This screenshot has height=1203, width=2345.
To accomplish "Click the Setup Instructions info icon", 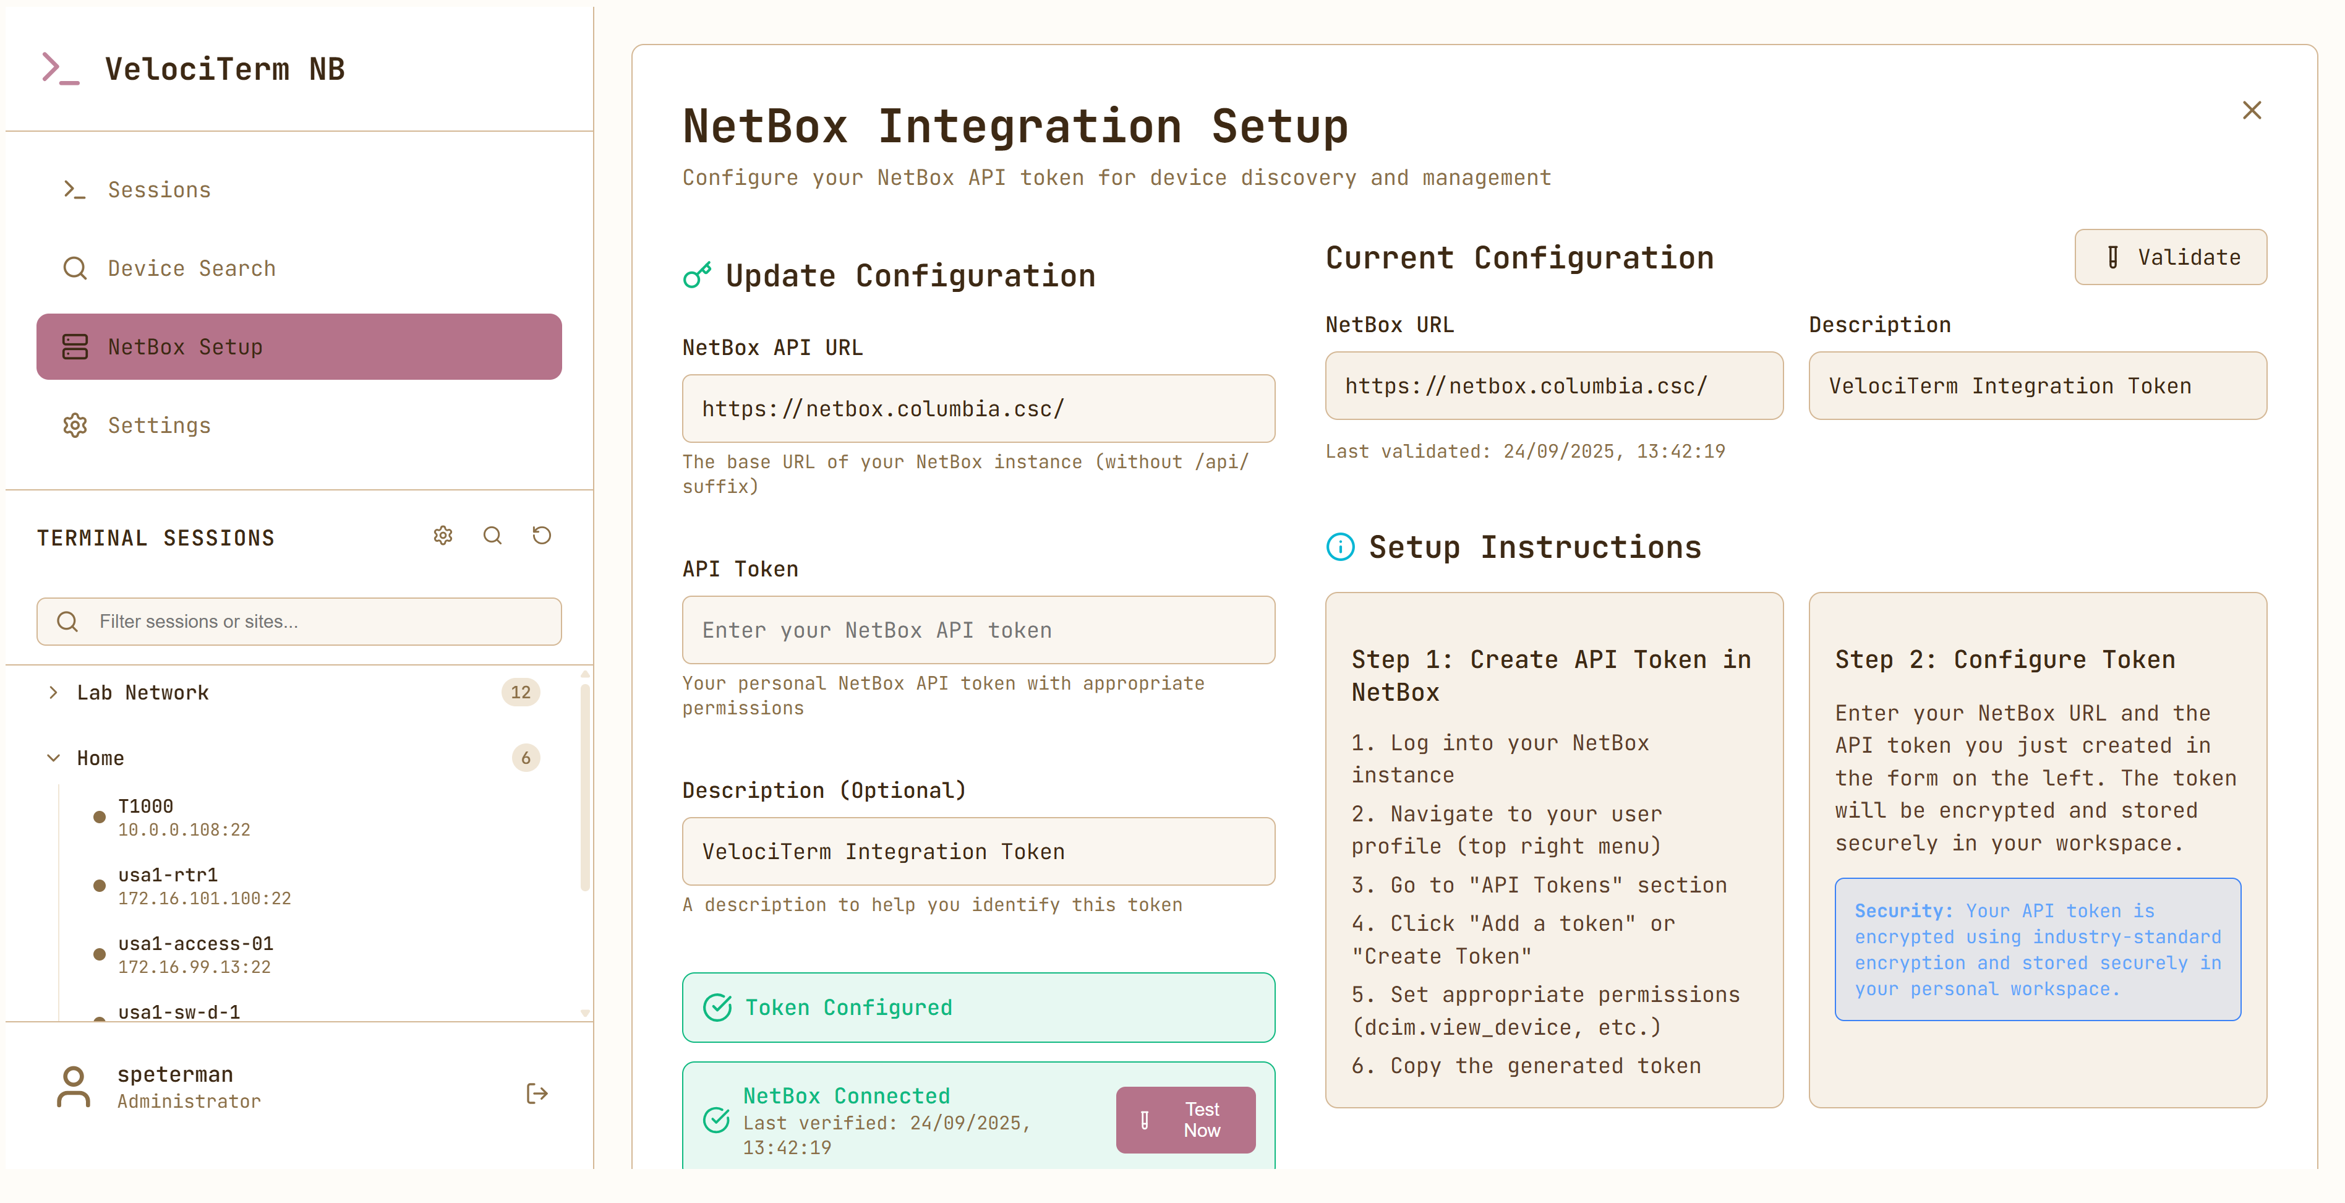I will coord(1340,547).
